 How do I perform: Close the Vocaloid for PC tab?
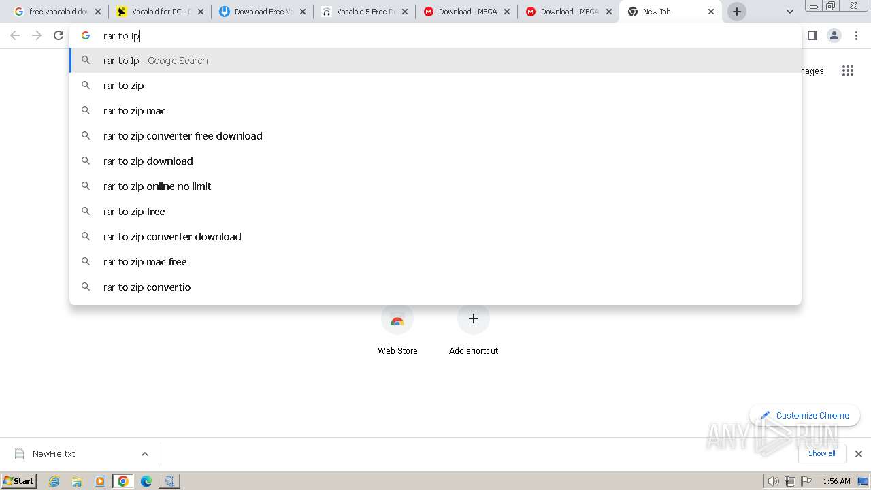[201, 12]
